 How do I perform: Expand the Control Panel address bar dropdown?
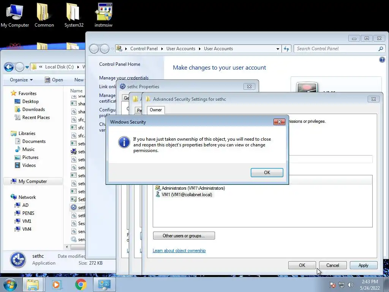click(x=278, y=49)
